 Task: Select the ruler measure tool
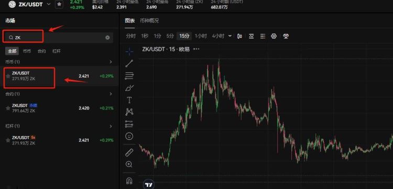tap(129, 152)
